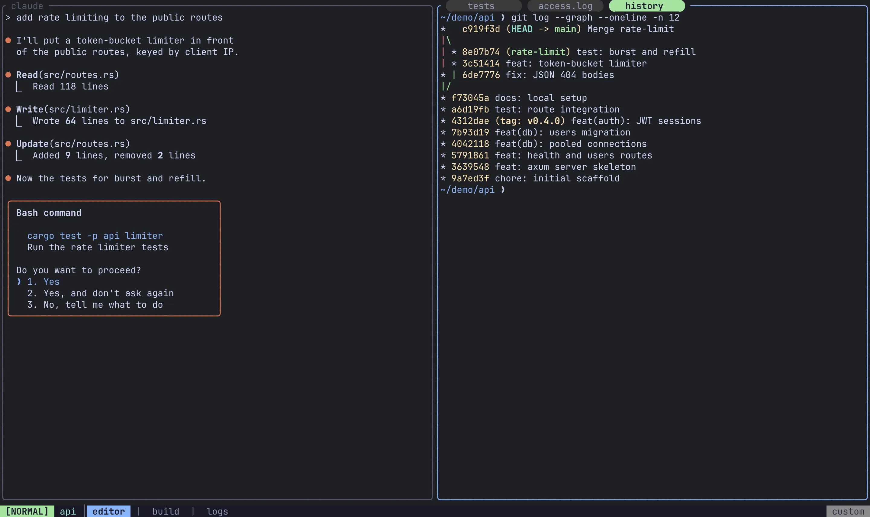Click commit hash 7b93d19

coord(470,132)
